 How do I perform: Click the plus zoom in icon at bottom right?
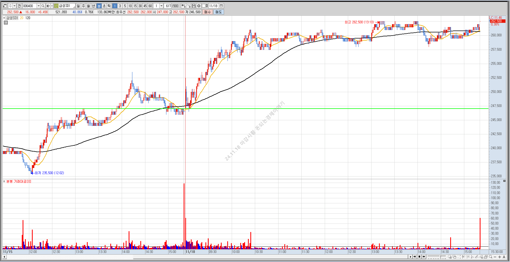[500, 257]
